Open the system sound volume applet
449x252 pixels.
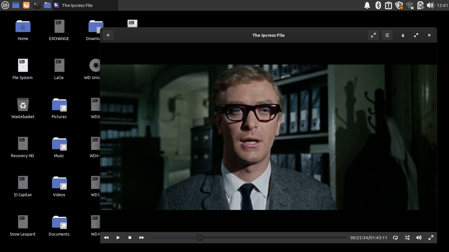(430, 5)
